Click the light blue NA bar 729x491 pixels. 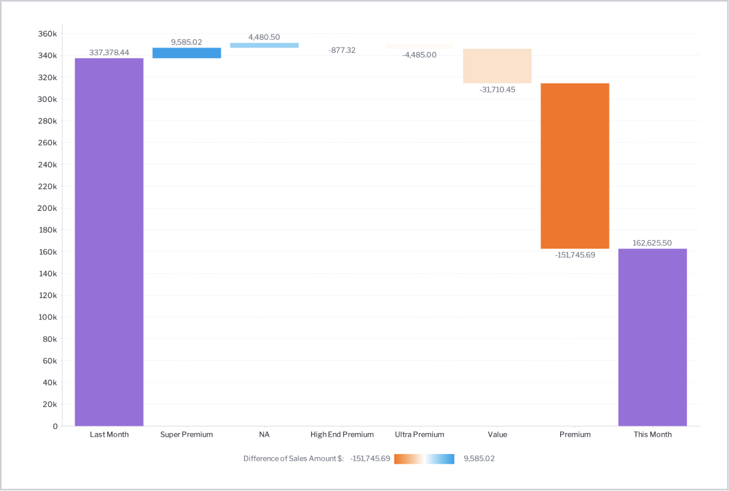[264, 45]
